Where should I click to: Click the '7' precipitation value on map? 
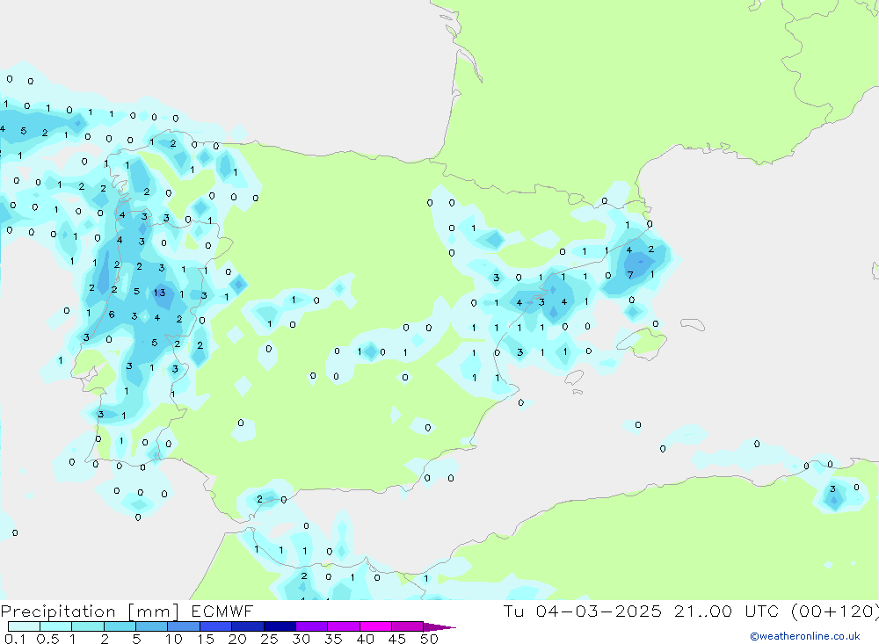[630, 275]
